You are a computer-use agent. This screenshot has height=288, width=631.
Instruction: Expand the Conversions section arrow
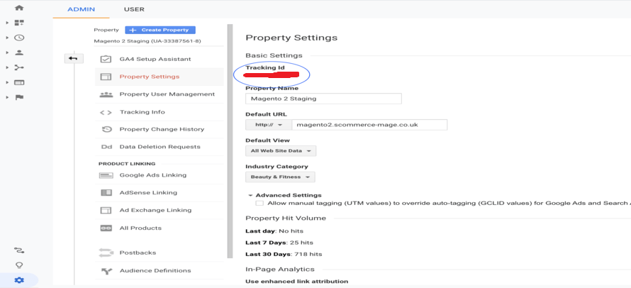tap(7, 97)
